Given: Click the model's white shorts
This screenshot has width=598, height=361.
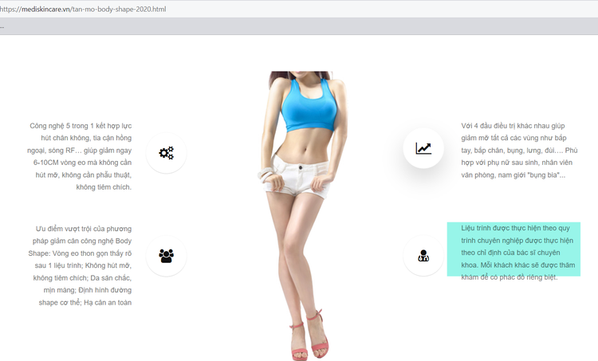Looking at the screenshot, I should point(299,177).
